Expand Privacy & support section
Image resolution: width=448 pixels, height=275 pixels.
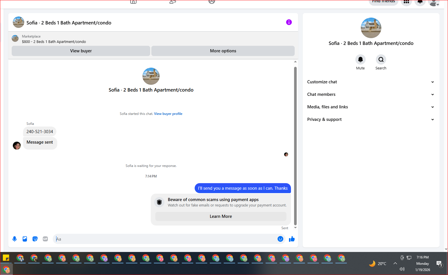371,119
